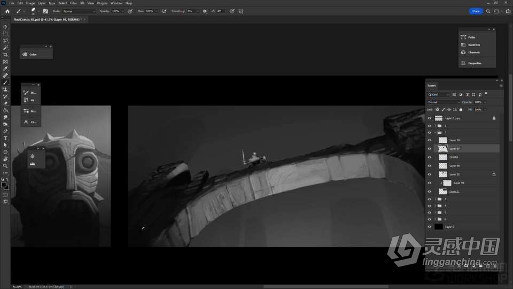The height and width of the screenshot is (289, 513).
Task: Select the Eyedropper tool
Action: click(5, 69)
